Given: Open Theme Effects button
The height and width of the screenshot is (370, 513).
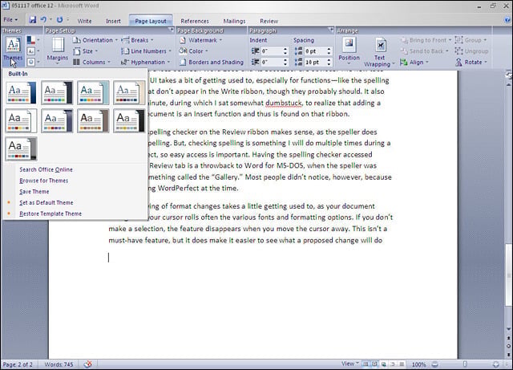Looking at the screenshot, I should point(33,62).
